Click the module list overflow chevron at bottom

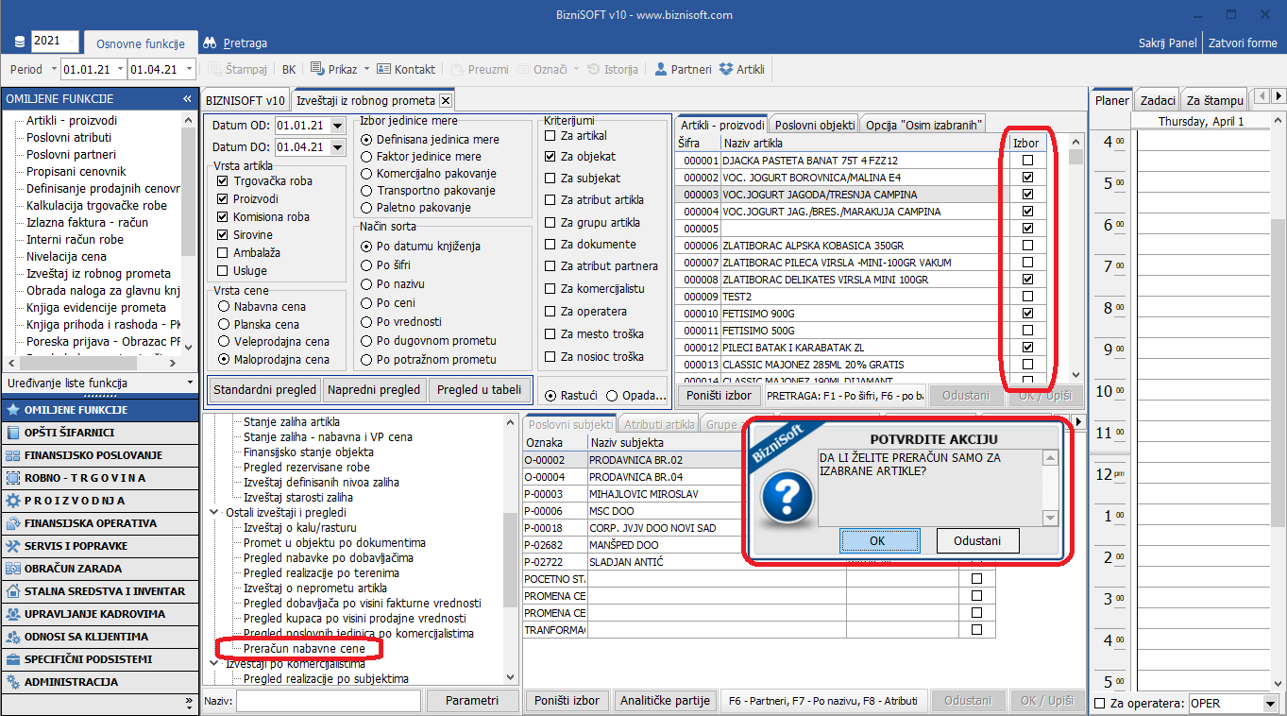click(x=188, y=703)
